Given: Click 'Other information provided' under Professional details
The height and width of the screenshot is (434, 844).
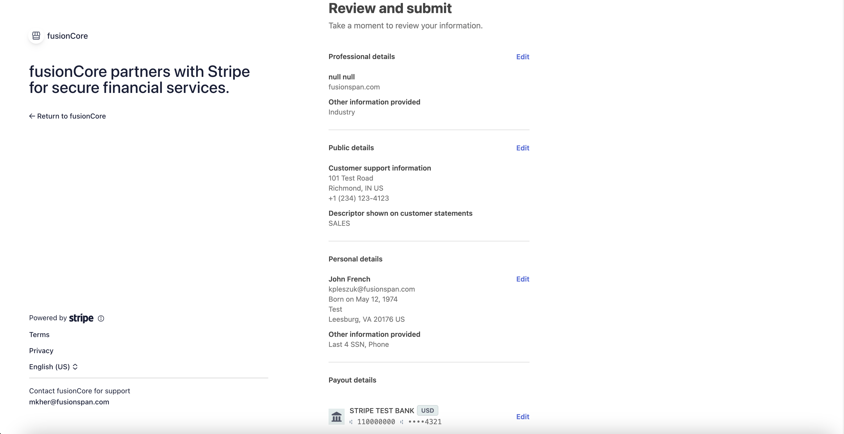Looking at the screenshot, I should (x=375, y=102).
